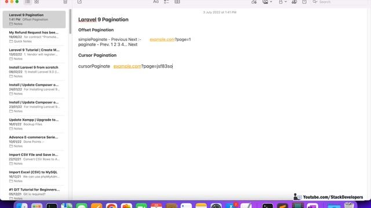This screenshot has width=371, height=208.
Task: Click the collaborate people icon in toolbar
Action: tap(294, 2)
